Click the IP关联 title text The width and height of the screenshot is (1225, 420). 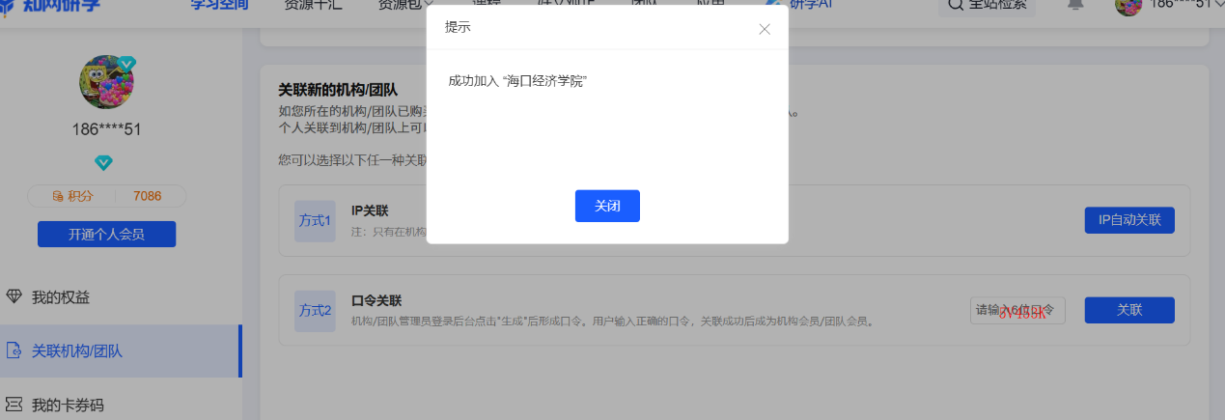pos(370,210)
